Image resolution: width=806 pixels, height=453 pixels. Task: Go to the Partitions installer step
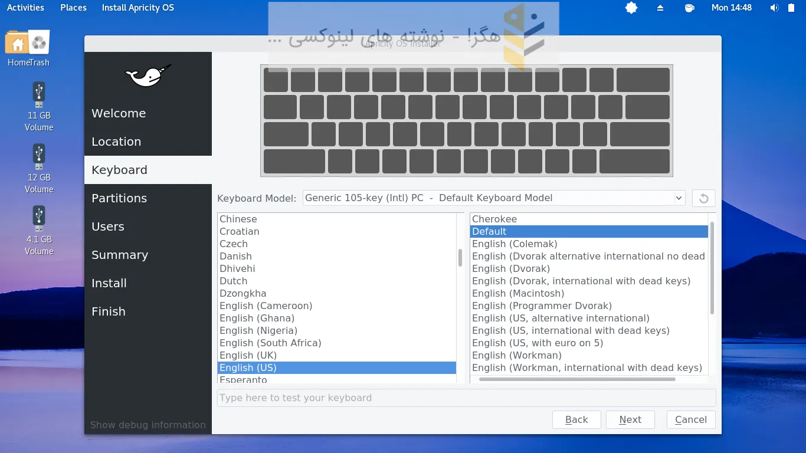148,198
